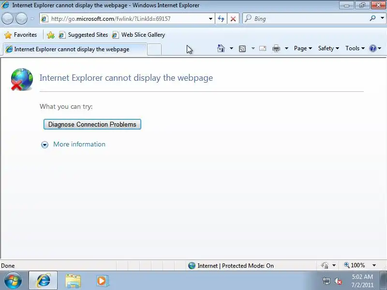Expand the zoom level dropdown arrow
The image size is (387, 290).
click(374, 265)
